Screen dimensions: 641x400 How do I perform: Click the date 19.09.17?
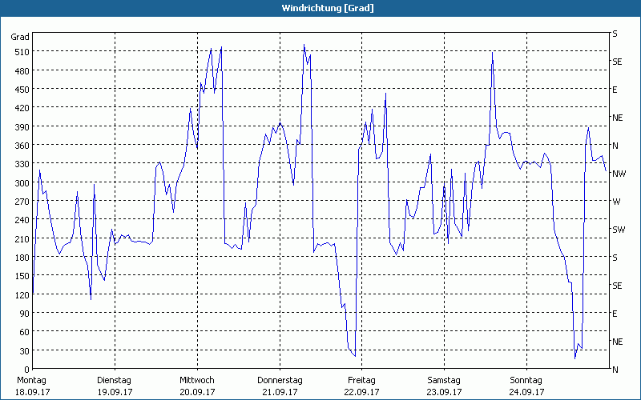(x=115, y=392)
